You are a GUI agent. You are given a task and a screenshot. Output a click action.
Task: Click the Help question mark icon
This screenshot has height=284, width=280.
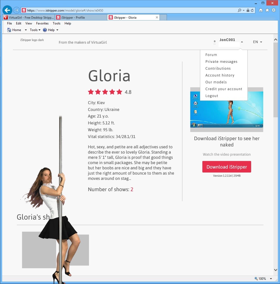coord(45,30)
